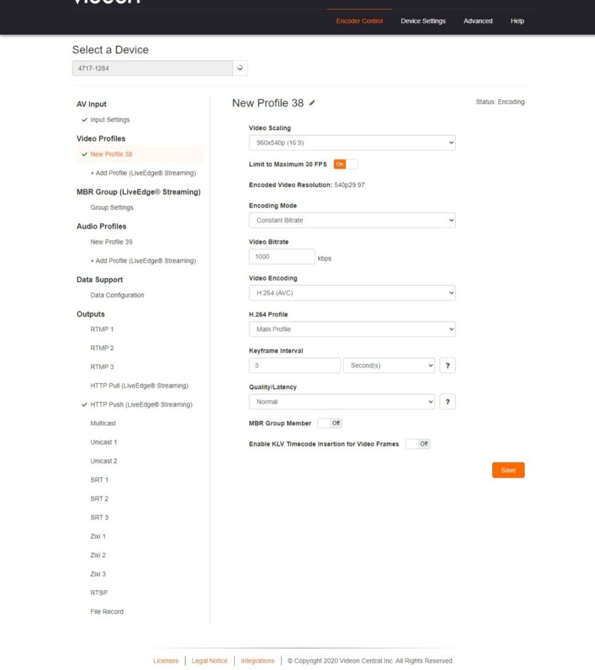Open the Video Scaling dropdown
This screenshot has width=595, height=670.
click(352, 142)
